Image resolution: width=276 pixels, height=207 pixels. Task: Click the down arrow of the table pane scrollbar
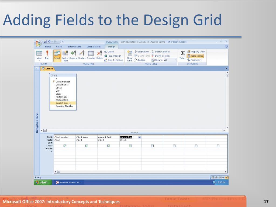pos(227,127)
